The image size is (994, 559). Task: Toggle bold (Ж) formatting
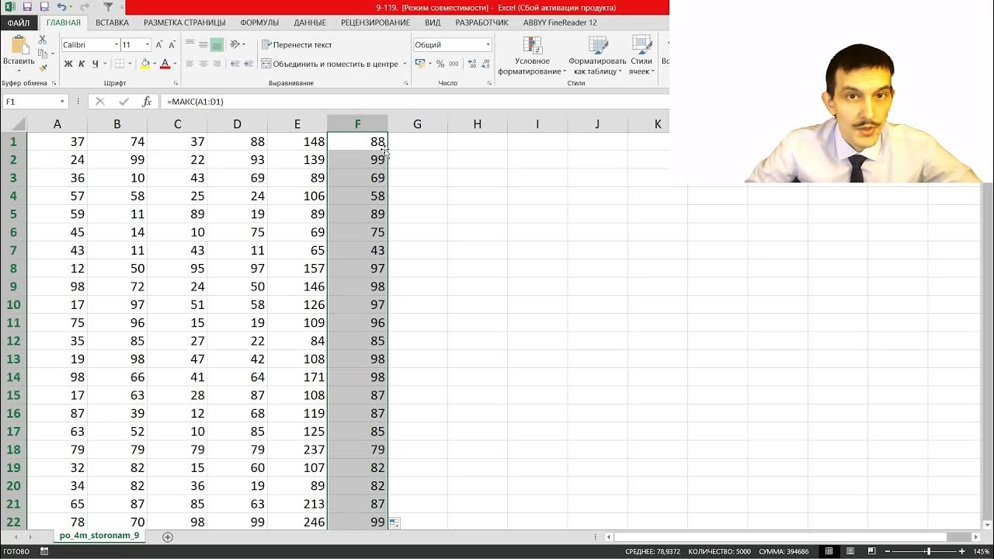click(x=68, y=64)
